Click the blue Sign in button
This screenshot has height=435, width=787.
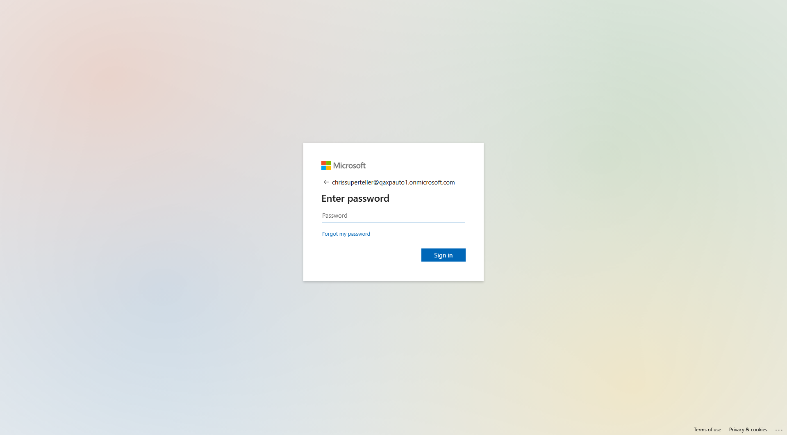(443, 255)
